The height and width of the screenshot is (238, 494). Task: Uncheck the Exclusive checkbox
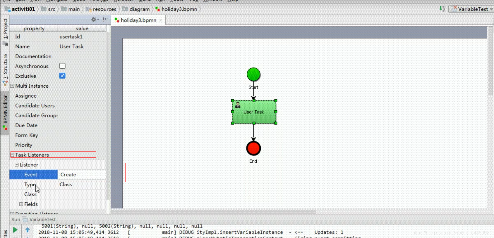[62, 76]
